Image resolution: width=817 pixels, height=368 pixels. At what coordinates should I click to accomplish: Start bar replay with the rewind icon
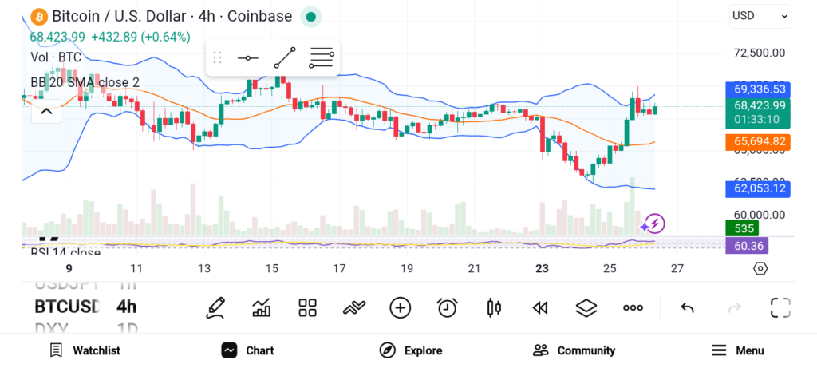tap(540, 308)
